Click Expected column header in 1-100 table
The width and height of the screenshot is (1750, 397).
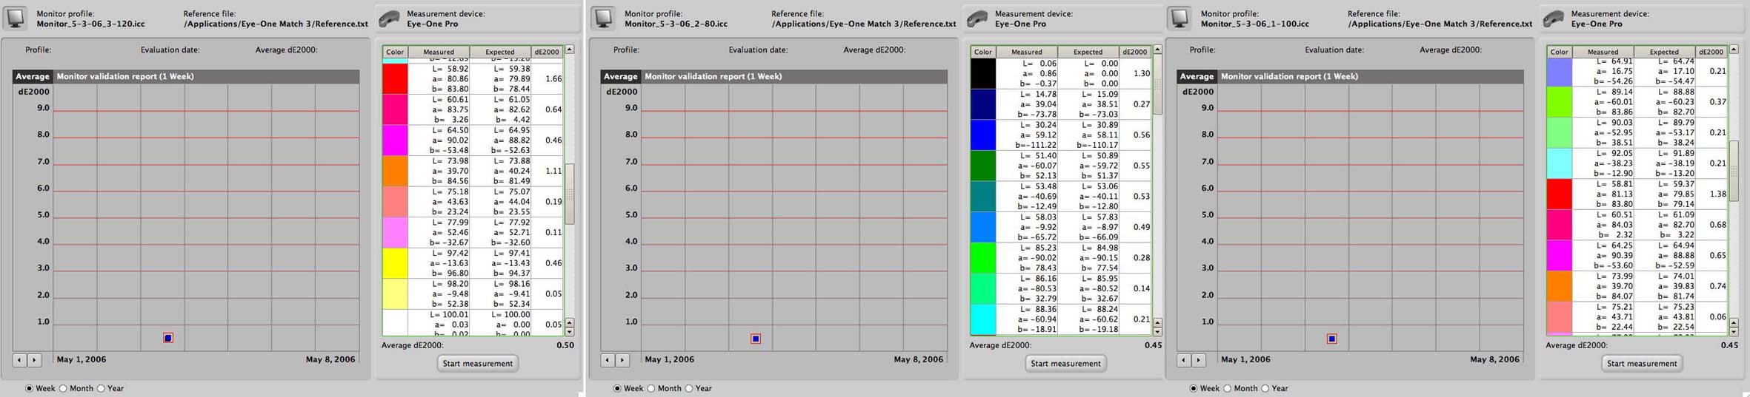pyautogui.click(x=1664, y=52)
